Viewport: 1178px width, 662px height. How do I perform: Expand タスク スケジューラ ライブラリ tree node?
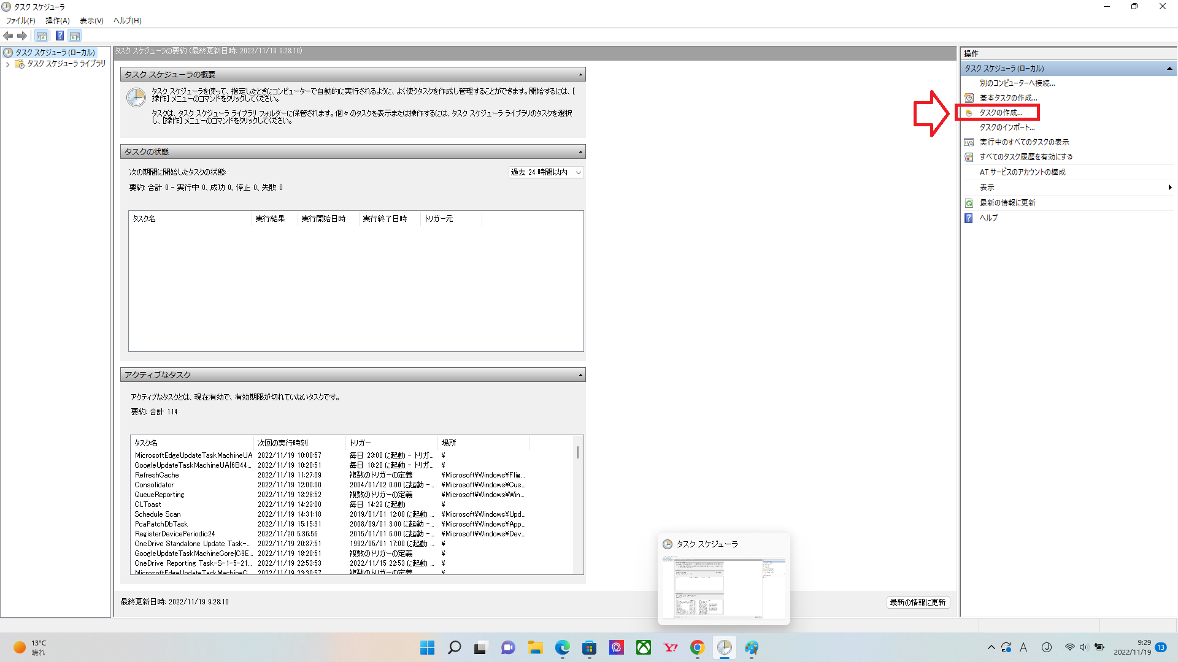coord(7,64)
